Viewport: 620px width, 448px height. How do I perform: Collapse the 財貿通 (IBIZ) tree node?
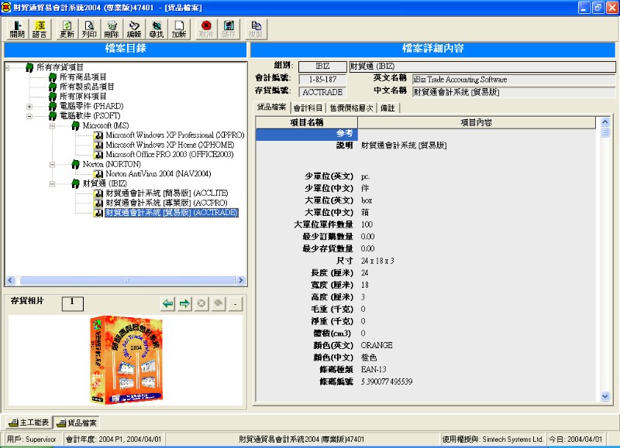[x=52, y=184]
